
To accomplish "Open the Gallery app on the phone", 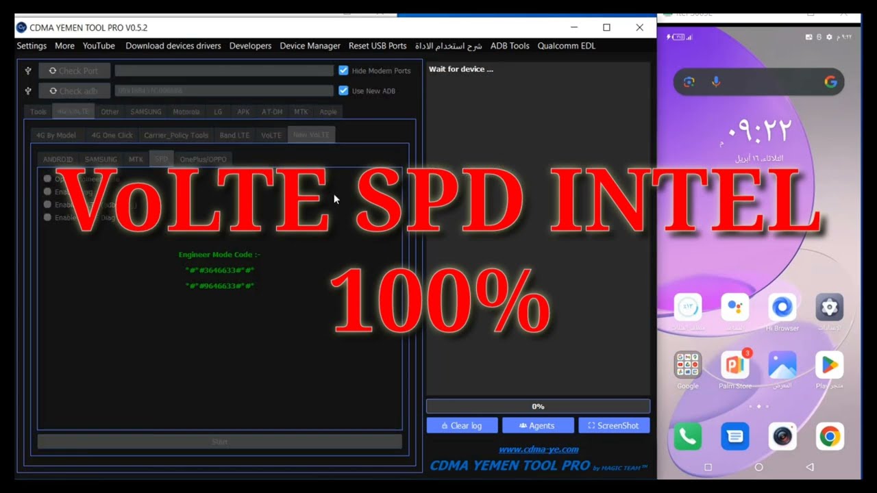I will [782, 365].
